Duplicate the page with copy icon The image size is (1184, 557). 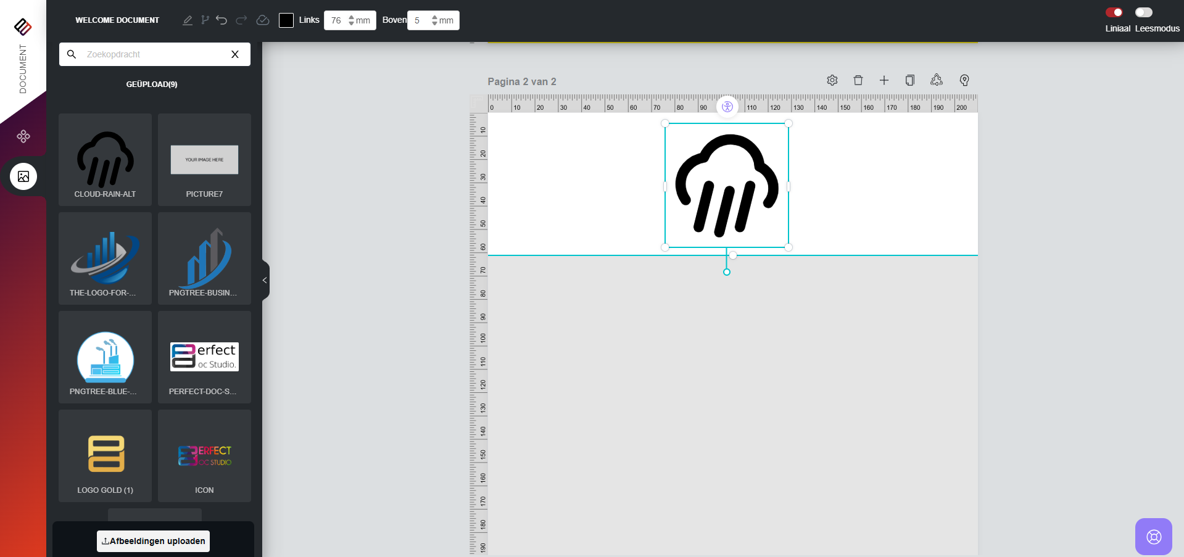[909, 80]
